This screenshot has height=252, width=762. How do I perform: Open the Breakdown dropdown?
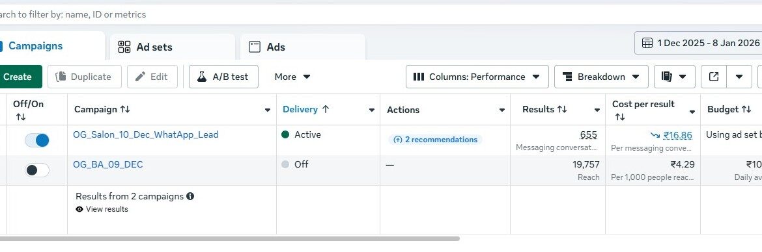click(601, 77)
